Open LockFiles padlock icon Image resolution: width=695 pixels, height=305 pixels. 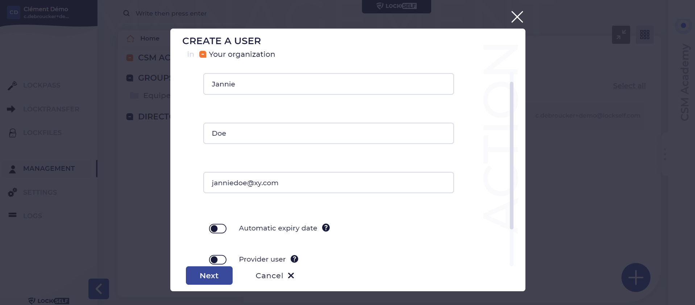click(x=13, y=133)
